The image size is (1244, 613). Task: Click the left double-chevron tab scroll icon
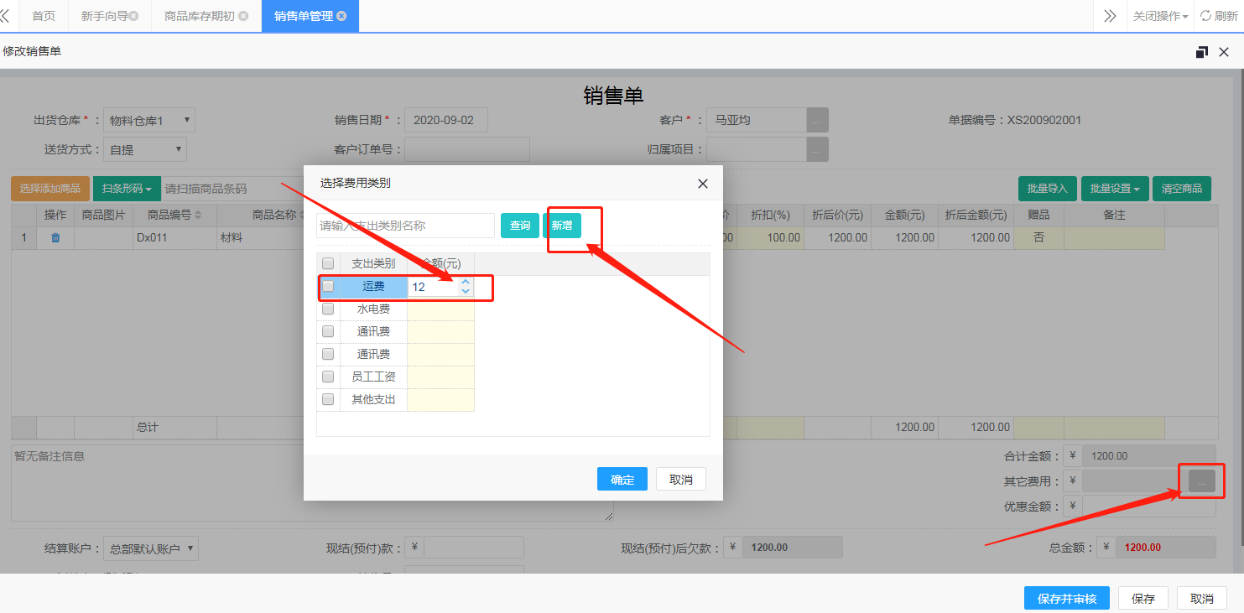pos(5,16)
